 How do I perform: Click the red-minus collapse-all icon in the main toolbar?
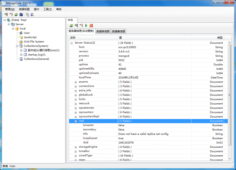point(11,14)
